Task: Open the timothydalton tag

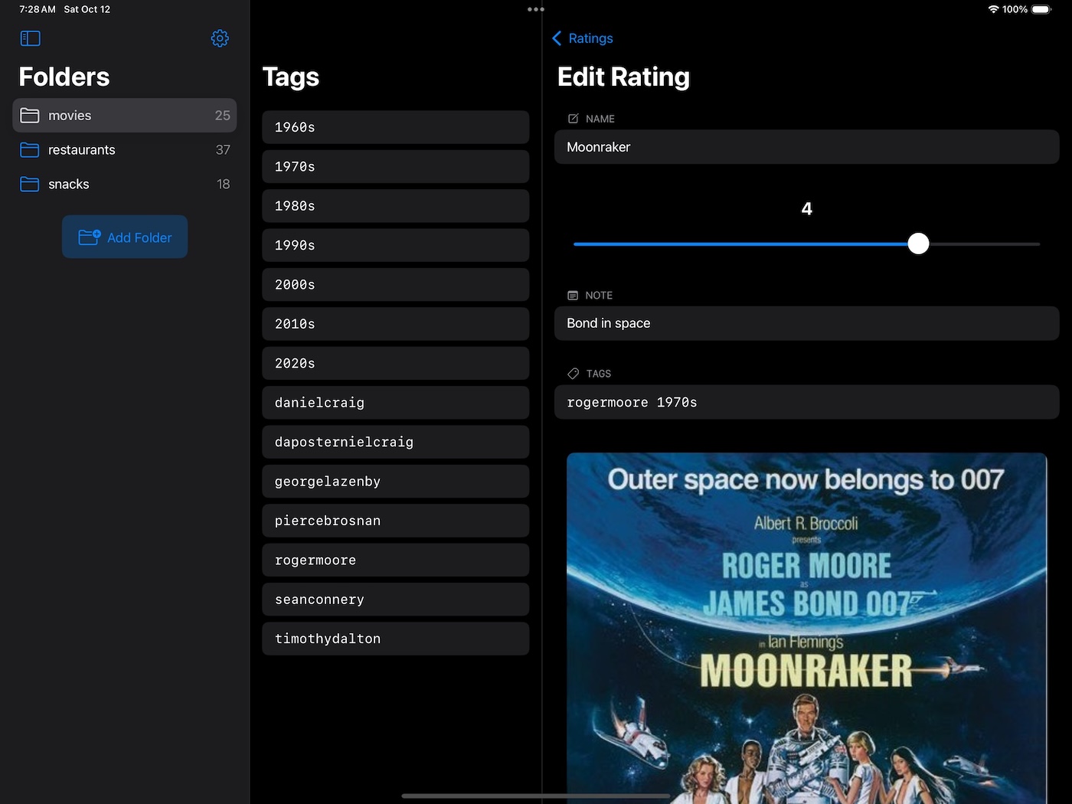Action: click(395, 639)
